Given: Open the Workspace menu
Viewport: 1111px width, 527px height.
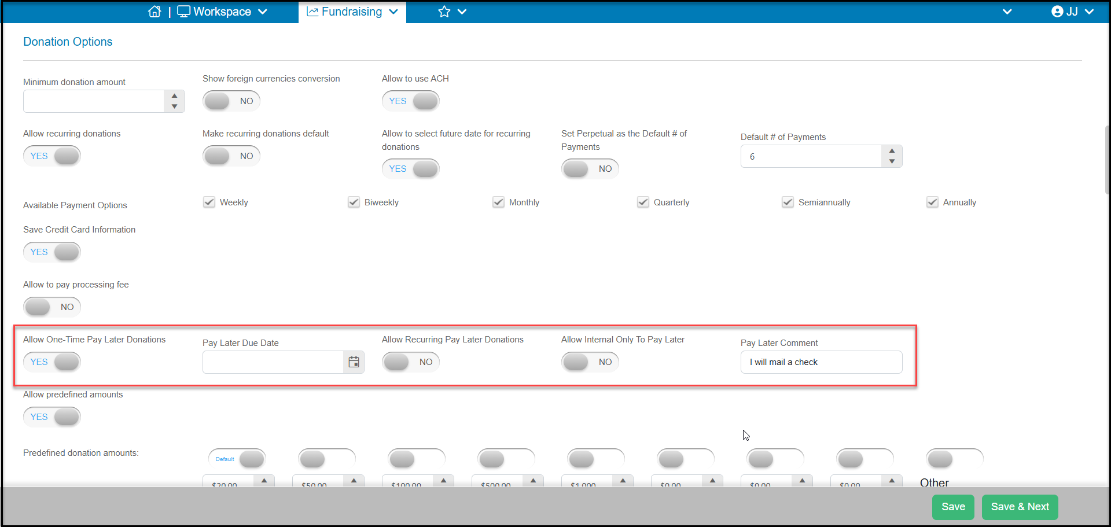Looking at the screenshot, I should click(x=222, y=12).
